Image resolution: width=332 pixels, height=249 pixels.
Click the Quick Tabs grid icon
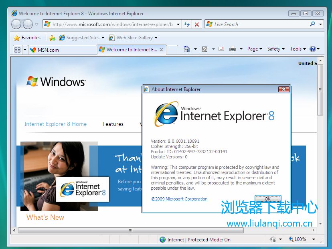[17, 50]
